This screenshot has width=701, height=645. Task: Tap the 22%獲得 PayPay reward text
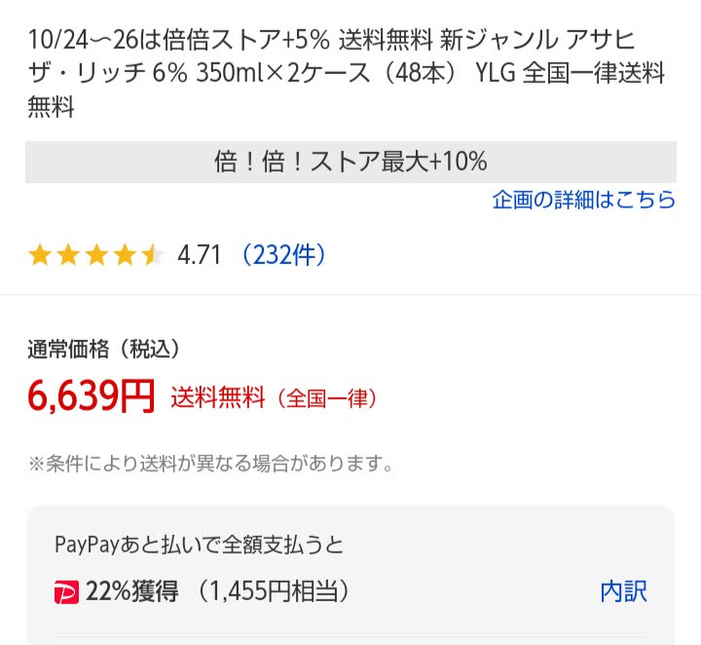[x=132, y=591]
